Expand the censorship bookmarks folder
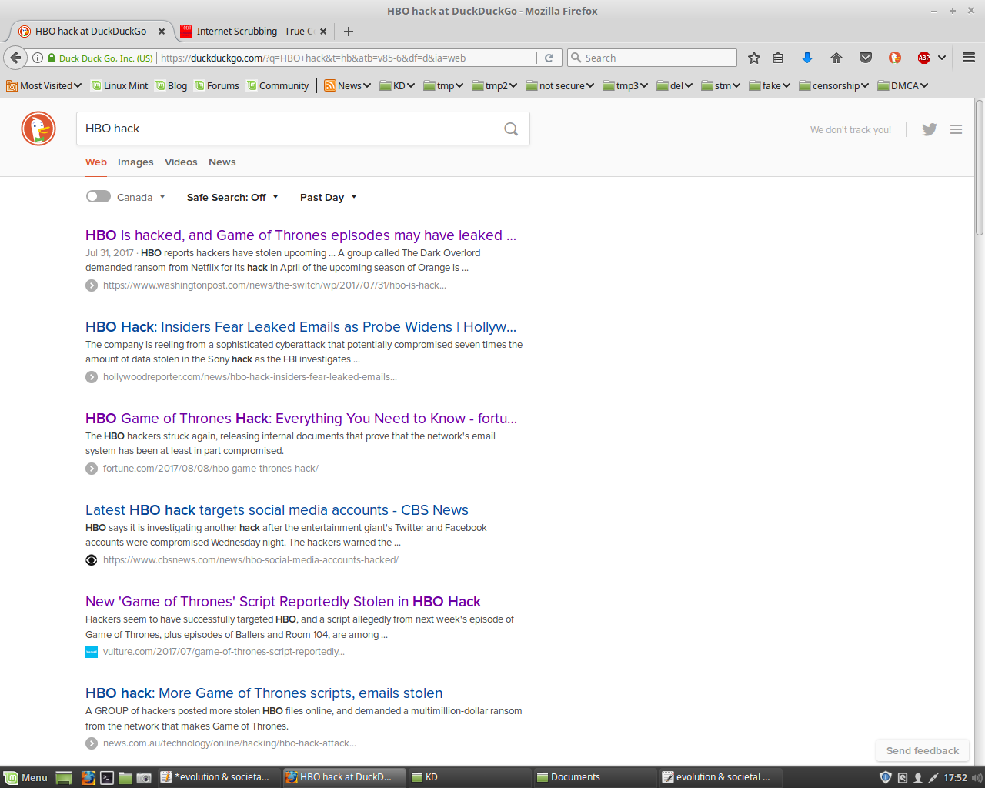The height and width of the screenshot is (788, 985). (x=834, y=85)
